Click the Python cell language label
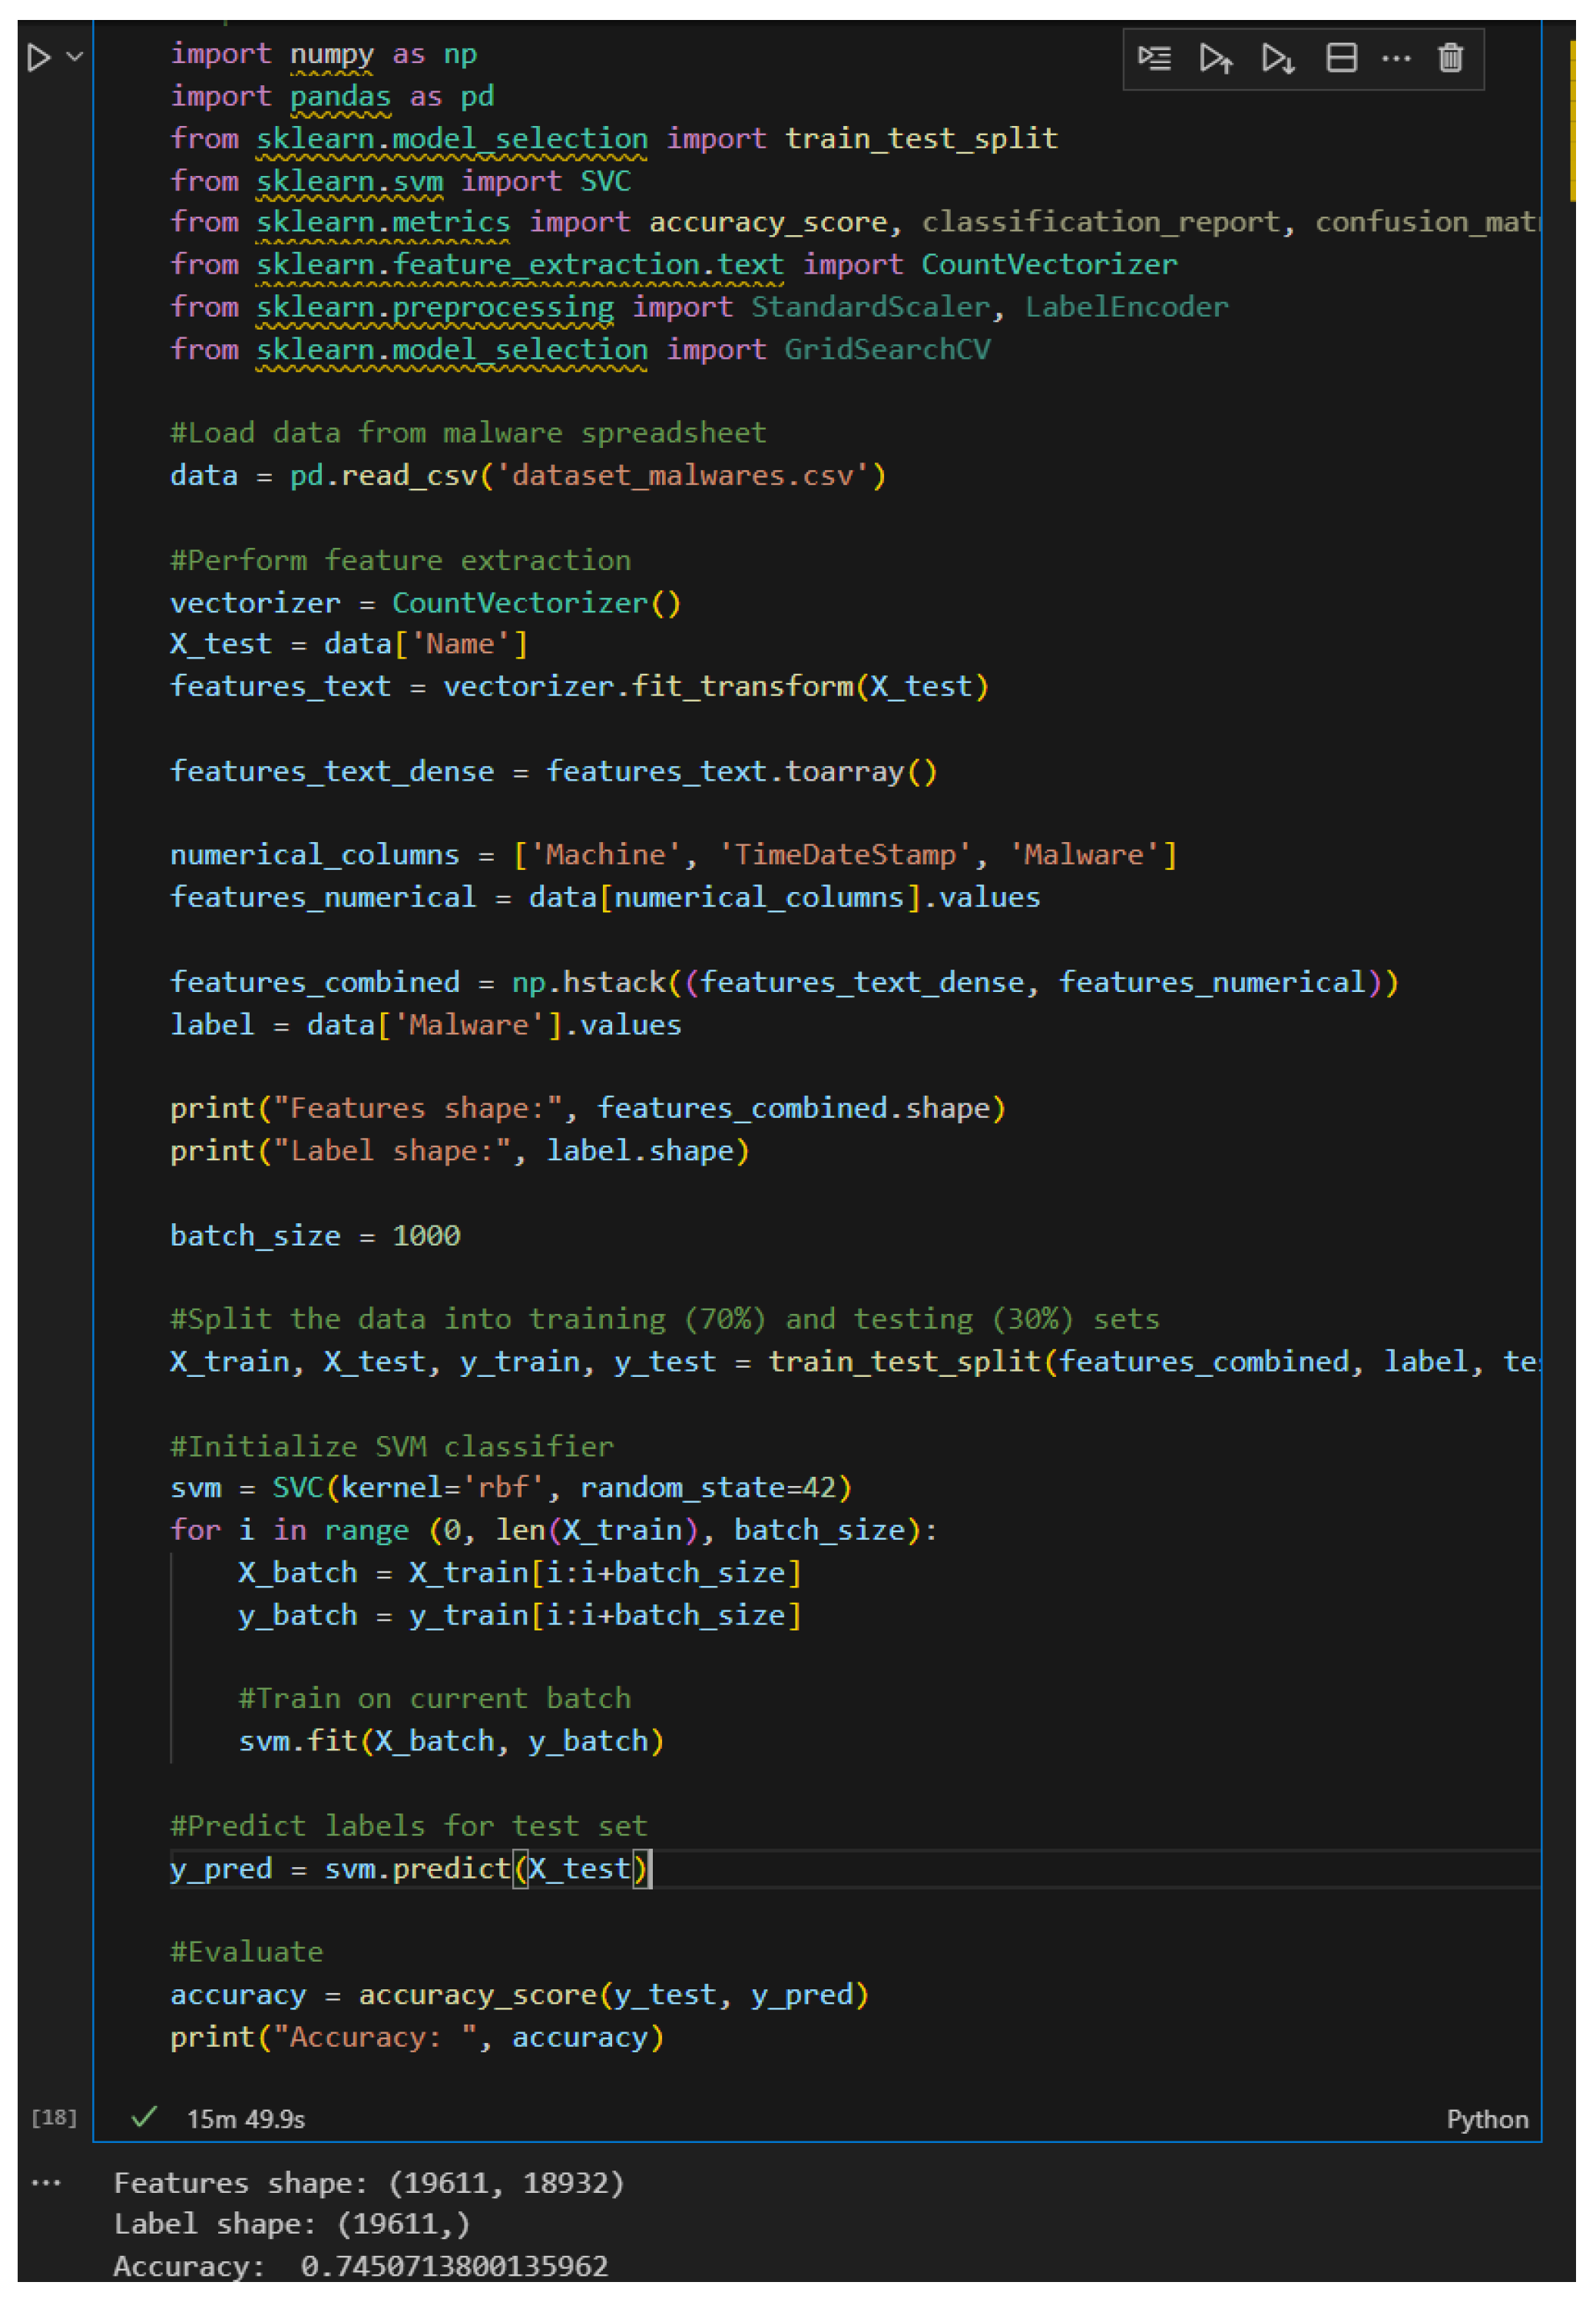This screenshot has width=1596, height=2302. [x=1486, y=2118]
